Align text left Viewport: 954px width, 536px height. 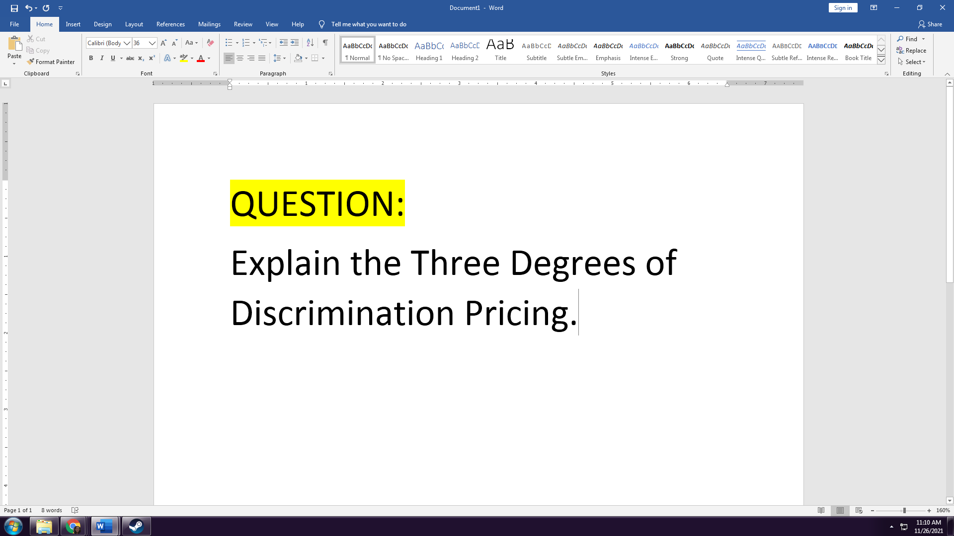click(x=229, y=59)
